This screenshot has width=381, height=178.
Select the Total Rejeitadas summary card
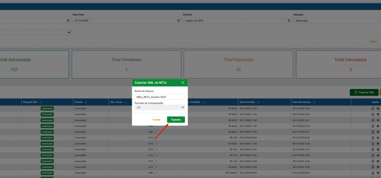[238, 64]
